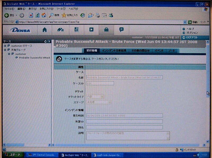Image resolution: width=212 pixels, height=158 pixels.
Task: Open the ArcSight Cases briefcase icon
Action: point(107,30)
